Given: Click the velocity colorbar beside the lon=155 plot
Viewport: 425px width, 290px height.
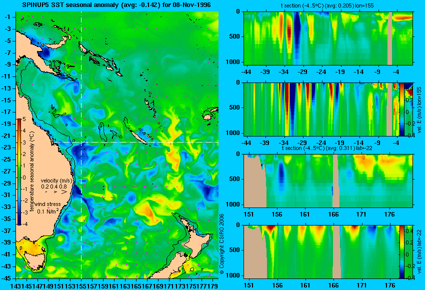Looking at the screenshot, I should coord(401,109).
